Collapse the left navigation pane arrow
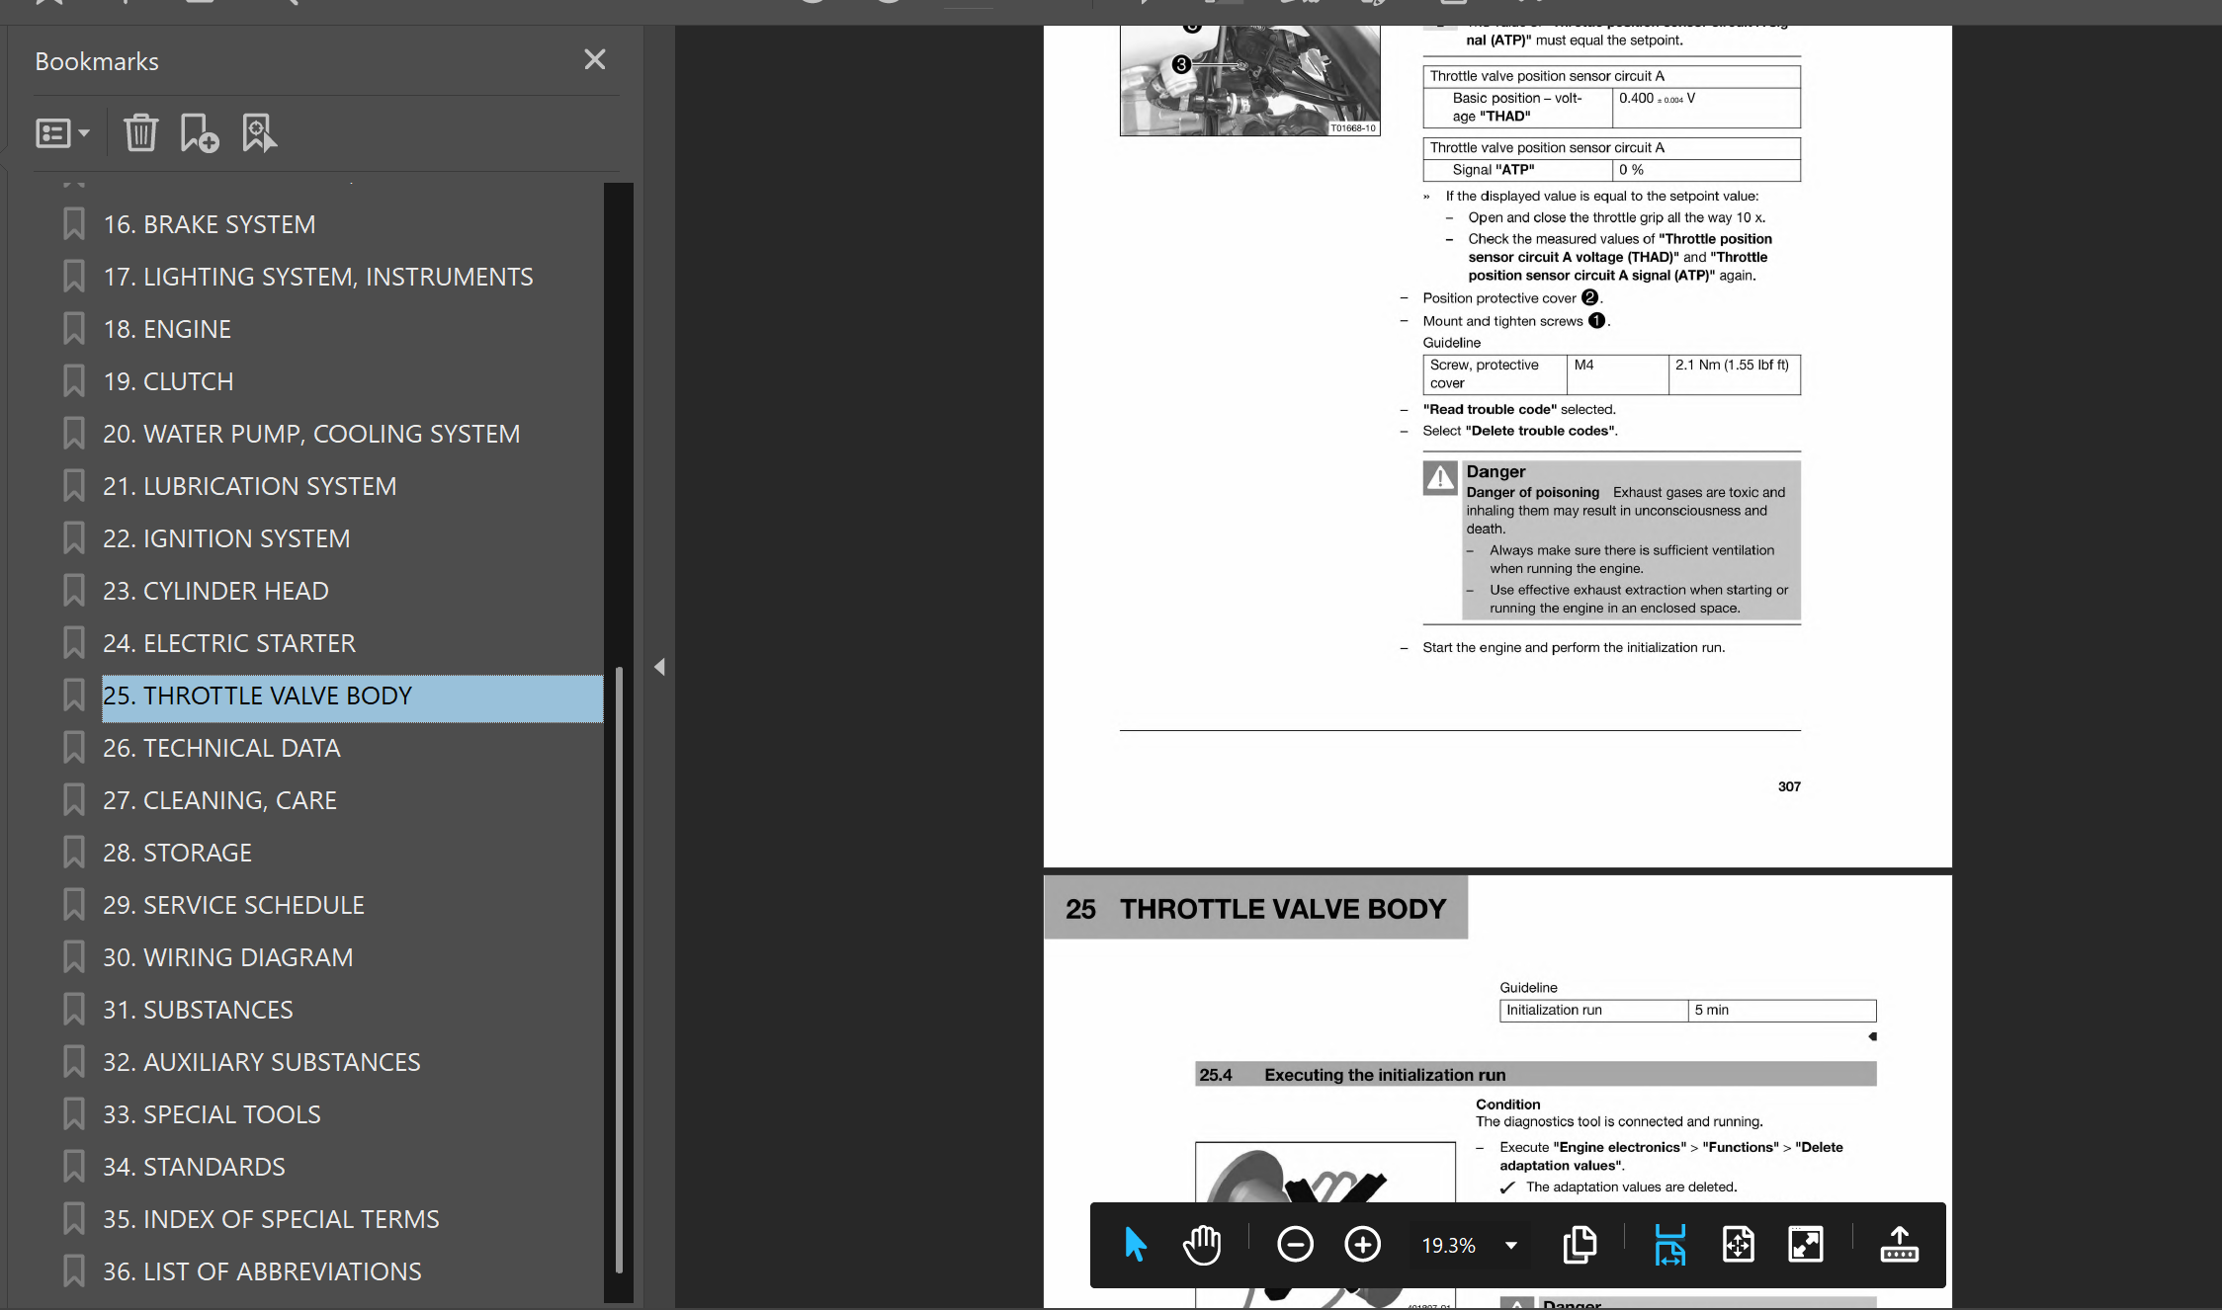Image resolution: width=2222 pixels, height=1310 pixels. pyautogui.click(x=659, y=668)
